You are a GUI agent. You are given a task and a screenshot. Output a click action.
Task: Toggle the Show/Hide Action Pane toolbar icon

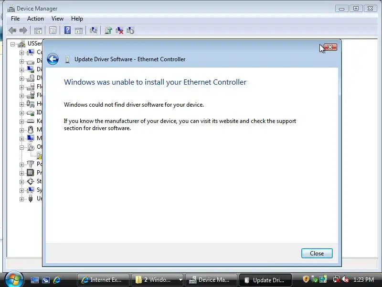click(79, 31)
